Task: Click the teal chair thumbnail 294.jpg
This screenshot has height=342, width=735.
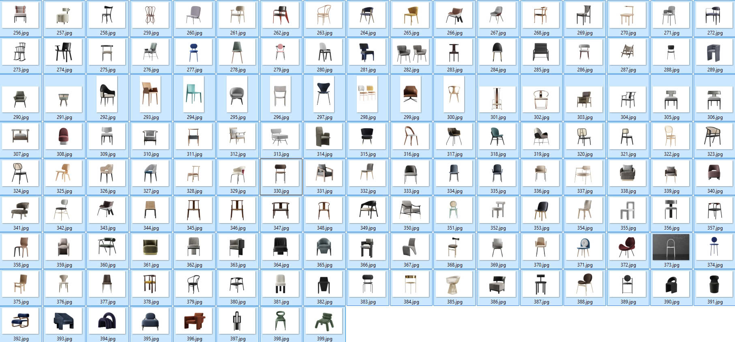Action: pyautogui.click(x=194, y=94)
